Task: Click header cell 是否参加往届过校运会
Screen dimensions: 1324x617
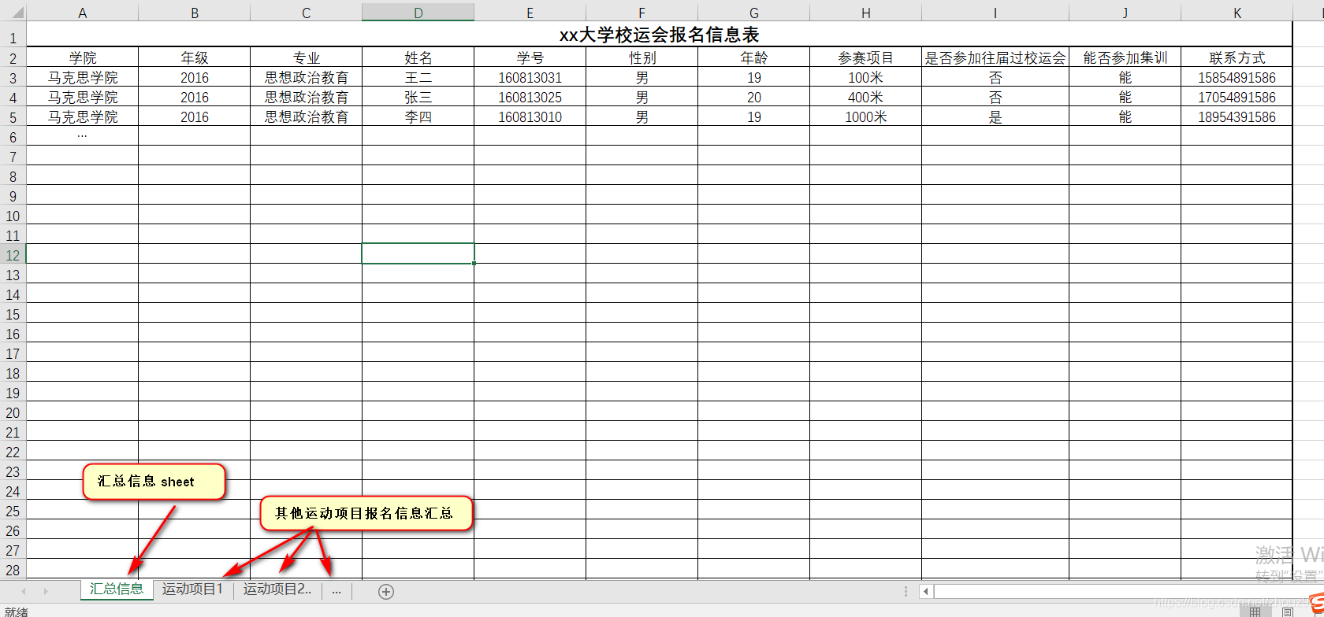Action: 995,57
